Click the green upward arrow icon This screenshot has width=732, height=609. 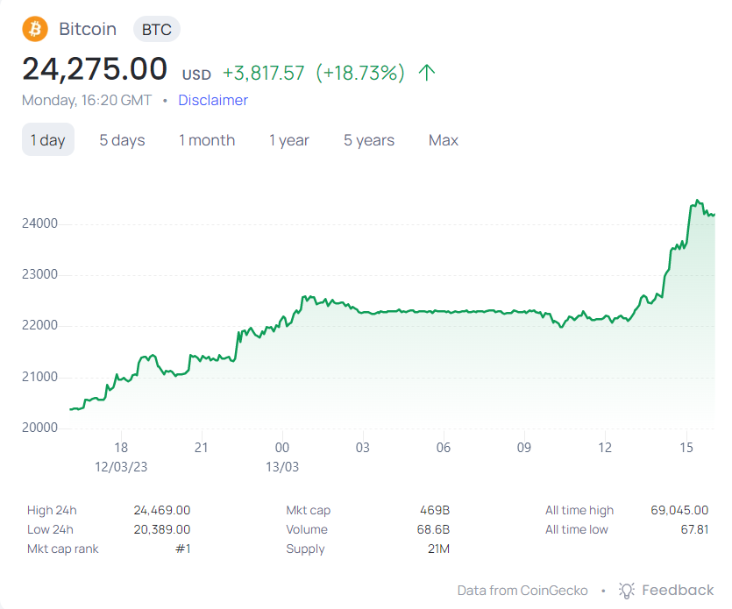pos(427,73)
